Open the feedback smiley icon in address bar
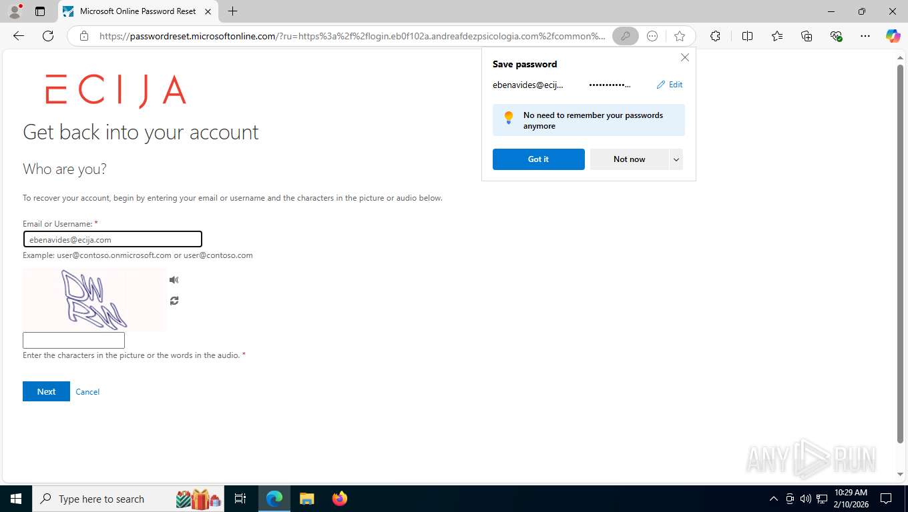 (x=652, y=36)
